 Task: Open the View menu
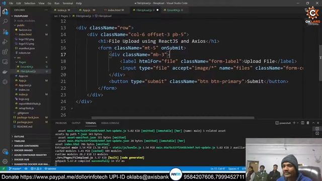(41, 4)
